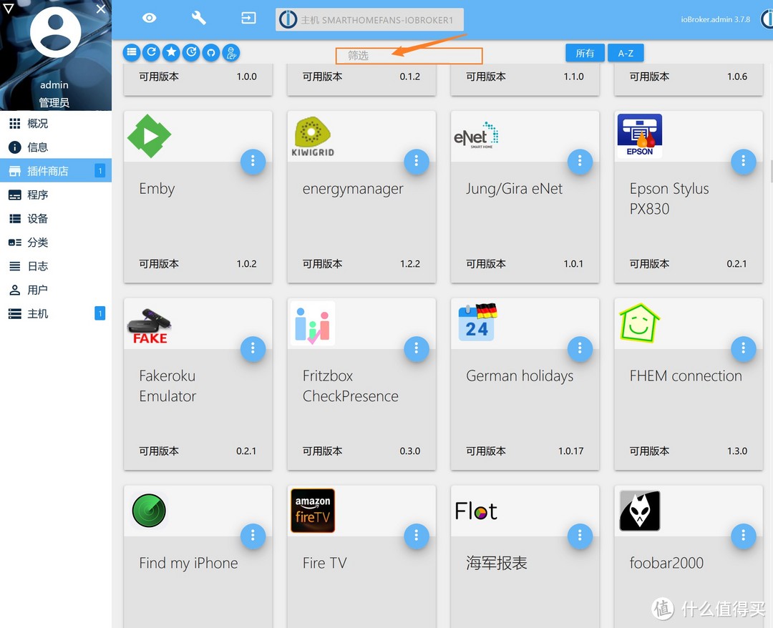Open options menu on German holidays card

(580, 349)
